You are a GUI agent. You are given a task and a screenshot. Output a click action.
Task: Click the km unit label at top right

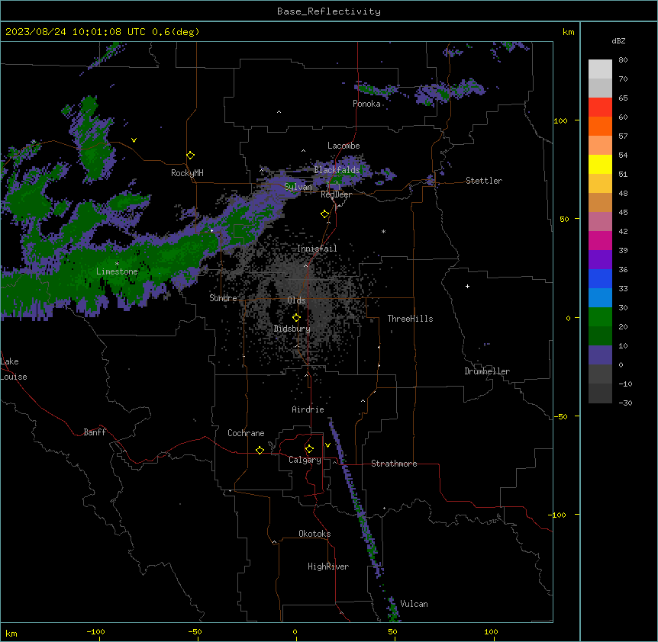click(x=568, y=32)
